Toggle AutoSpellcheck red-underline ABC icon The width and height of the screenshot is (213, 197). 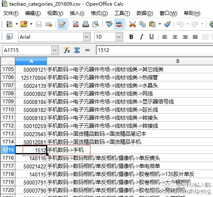pos(119,24)
